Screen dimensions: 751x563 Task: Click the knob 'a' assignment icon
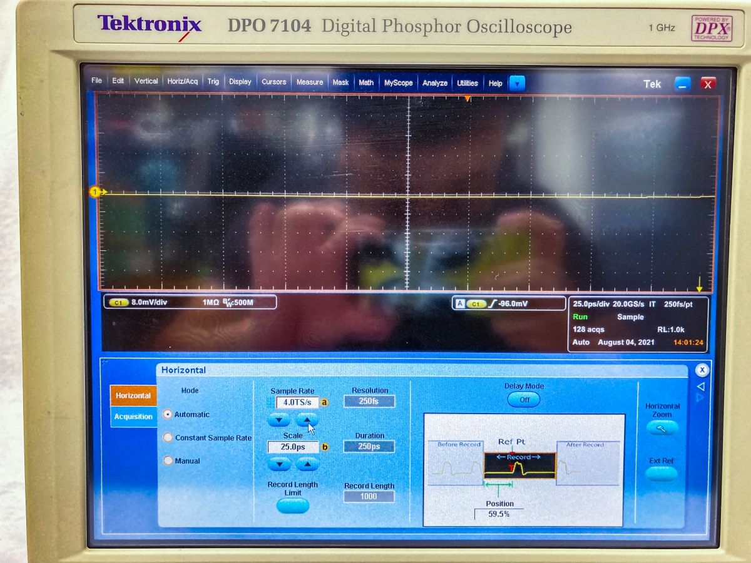tap(325, 402)
